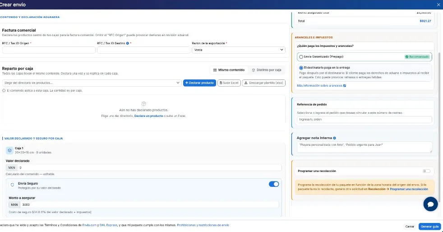The height and width of the screenshot is (232, 443).
Task: Click 'Aún no has declarado productos.' text
Action: (x=143, y=110)
